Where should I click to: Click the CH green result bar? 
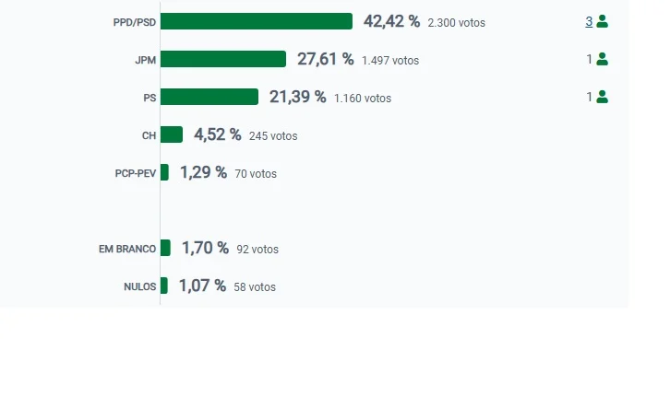(172, 134)
